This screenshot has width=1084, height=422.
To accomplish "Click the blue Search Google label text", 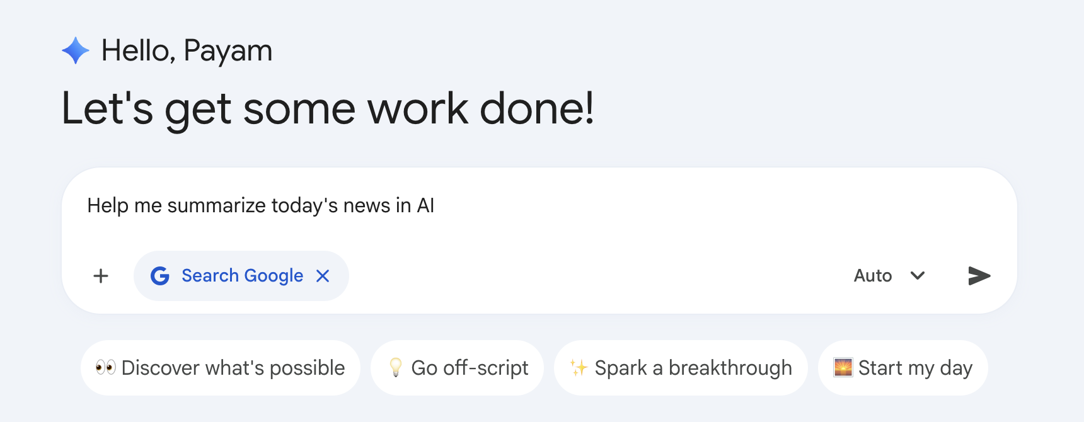I will pyautogui.click(x=242, y=275).
